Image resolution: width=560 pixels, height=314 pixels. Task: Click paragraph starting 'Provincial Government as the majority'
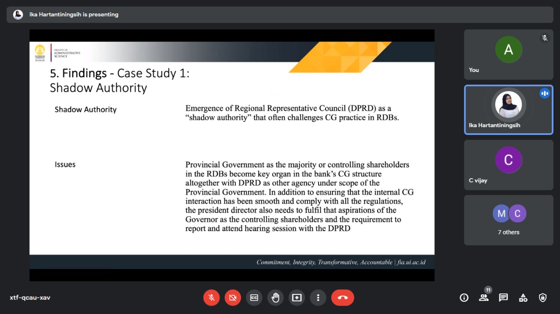pyautogui.click(x=299, y=197)
